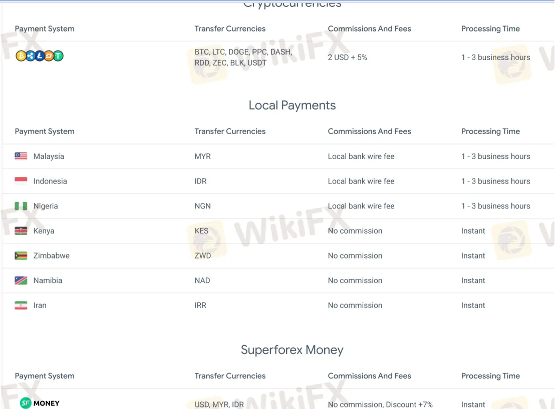555x409 pixels.
Task: Select the Kenya country name
Action: (x=44, y=230)
